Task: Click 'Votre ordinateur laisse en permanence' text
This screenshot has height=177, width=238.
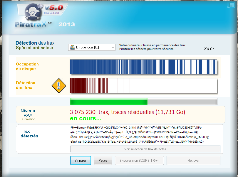Action: [153, 45]
